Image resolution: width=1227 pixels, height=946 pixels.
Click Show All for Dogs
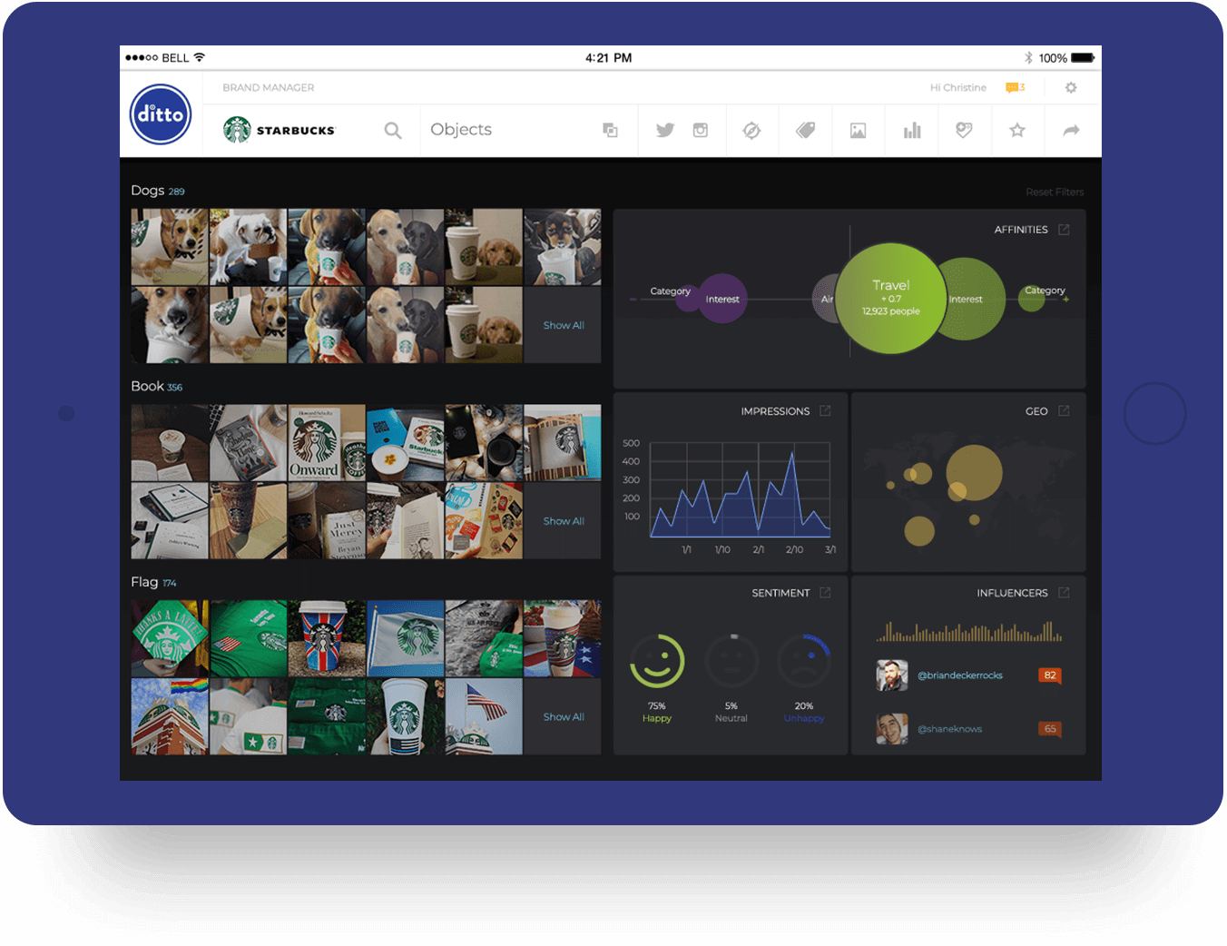(564, 325)
